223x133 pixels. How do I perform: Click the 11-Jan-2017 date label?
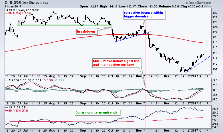(13, 6)
